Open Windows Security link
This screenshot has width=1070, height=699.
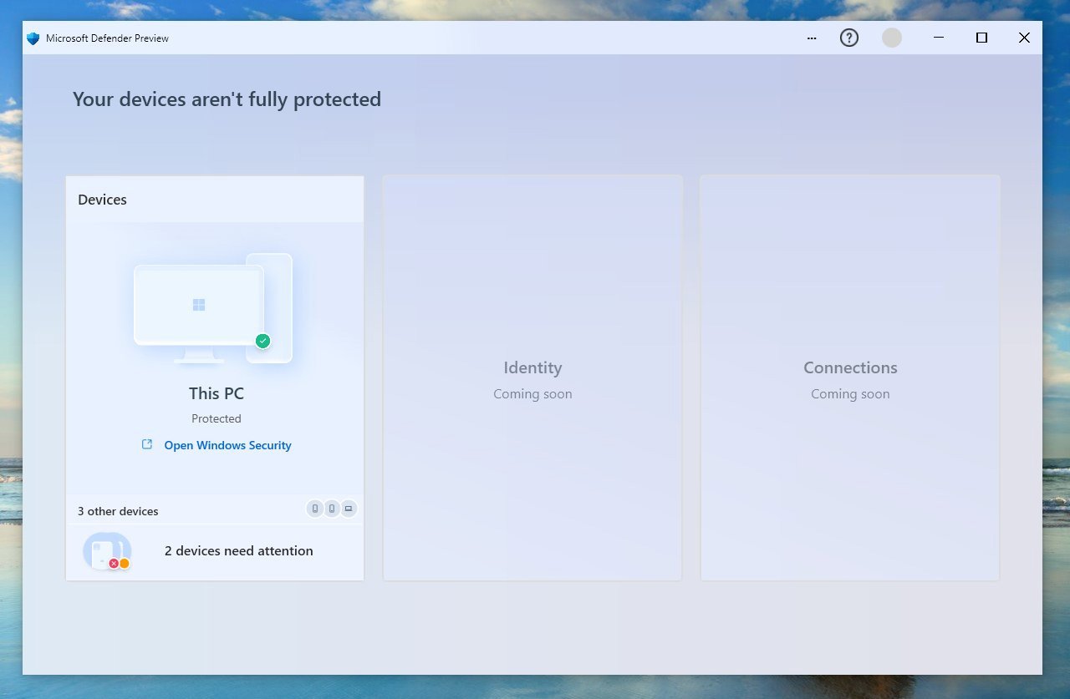227,445
